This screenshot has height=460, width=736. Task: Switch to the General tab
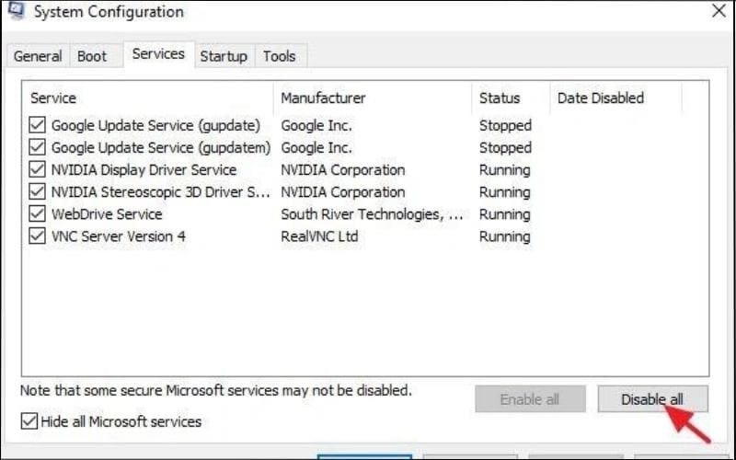coord(38,56)
